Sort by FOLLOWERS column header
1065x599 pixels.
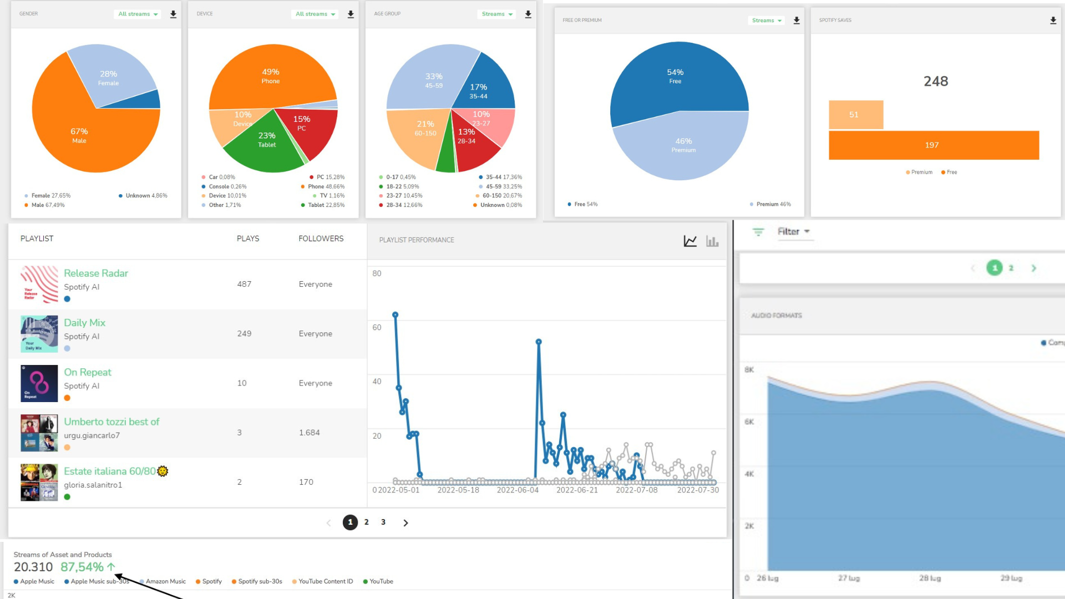(x=321, y=238)
